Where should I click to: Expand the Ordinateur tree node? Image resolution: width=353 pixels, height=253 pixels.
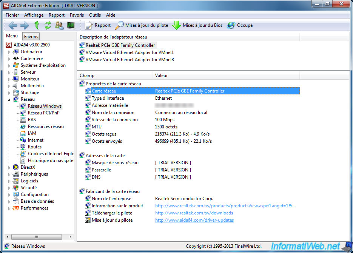point(9,52)
